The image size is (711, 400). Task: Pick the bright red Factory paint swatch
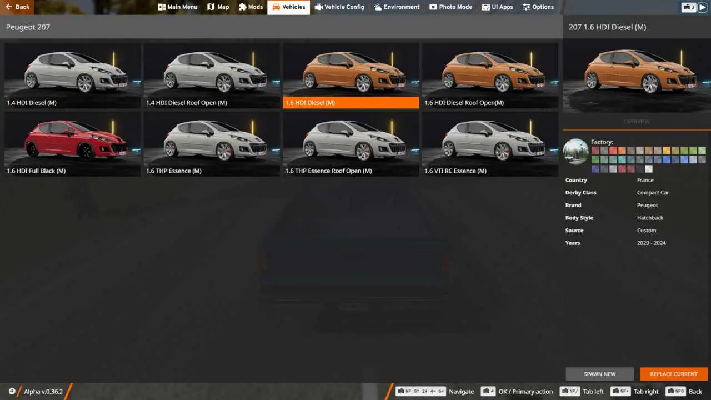(613, 151)
